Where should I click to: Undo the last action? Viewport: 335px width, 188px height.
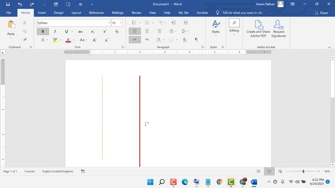click(20, 4)
